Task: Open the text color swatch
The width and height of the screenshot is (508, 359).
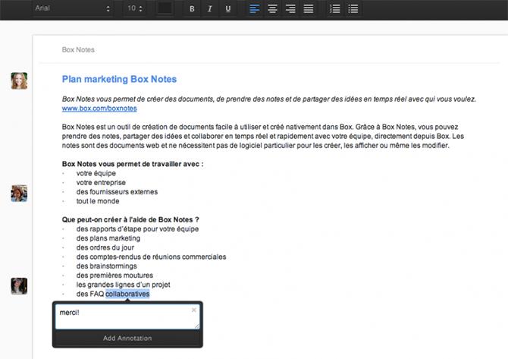Action: (165, 8)
